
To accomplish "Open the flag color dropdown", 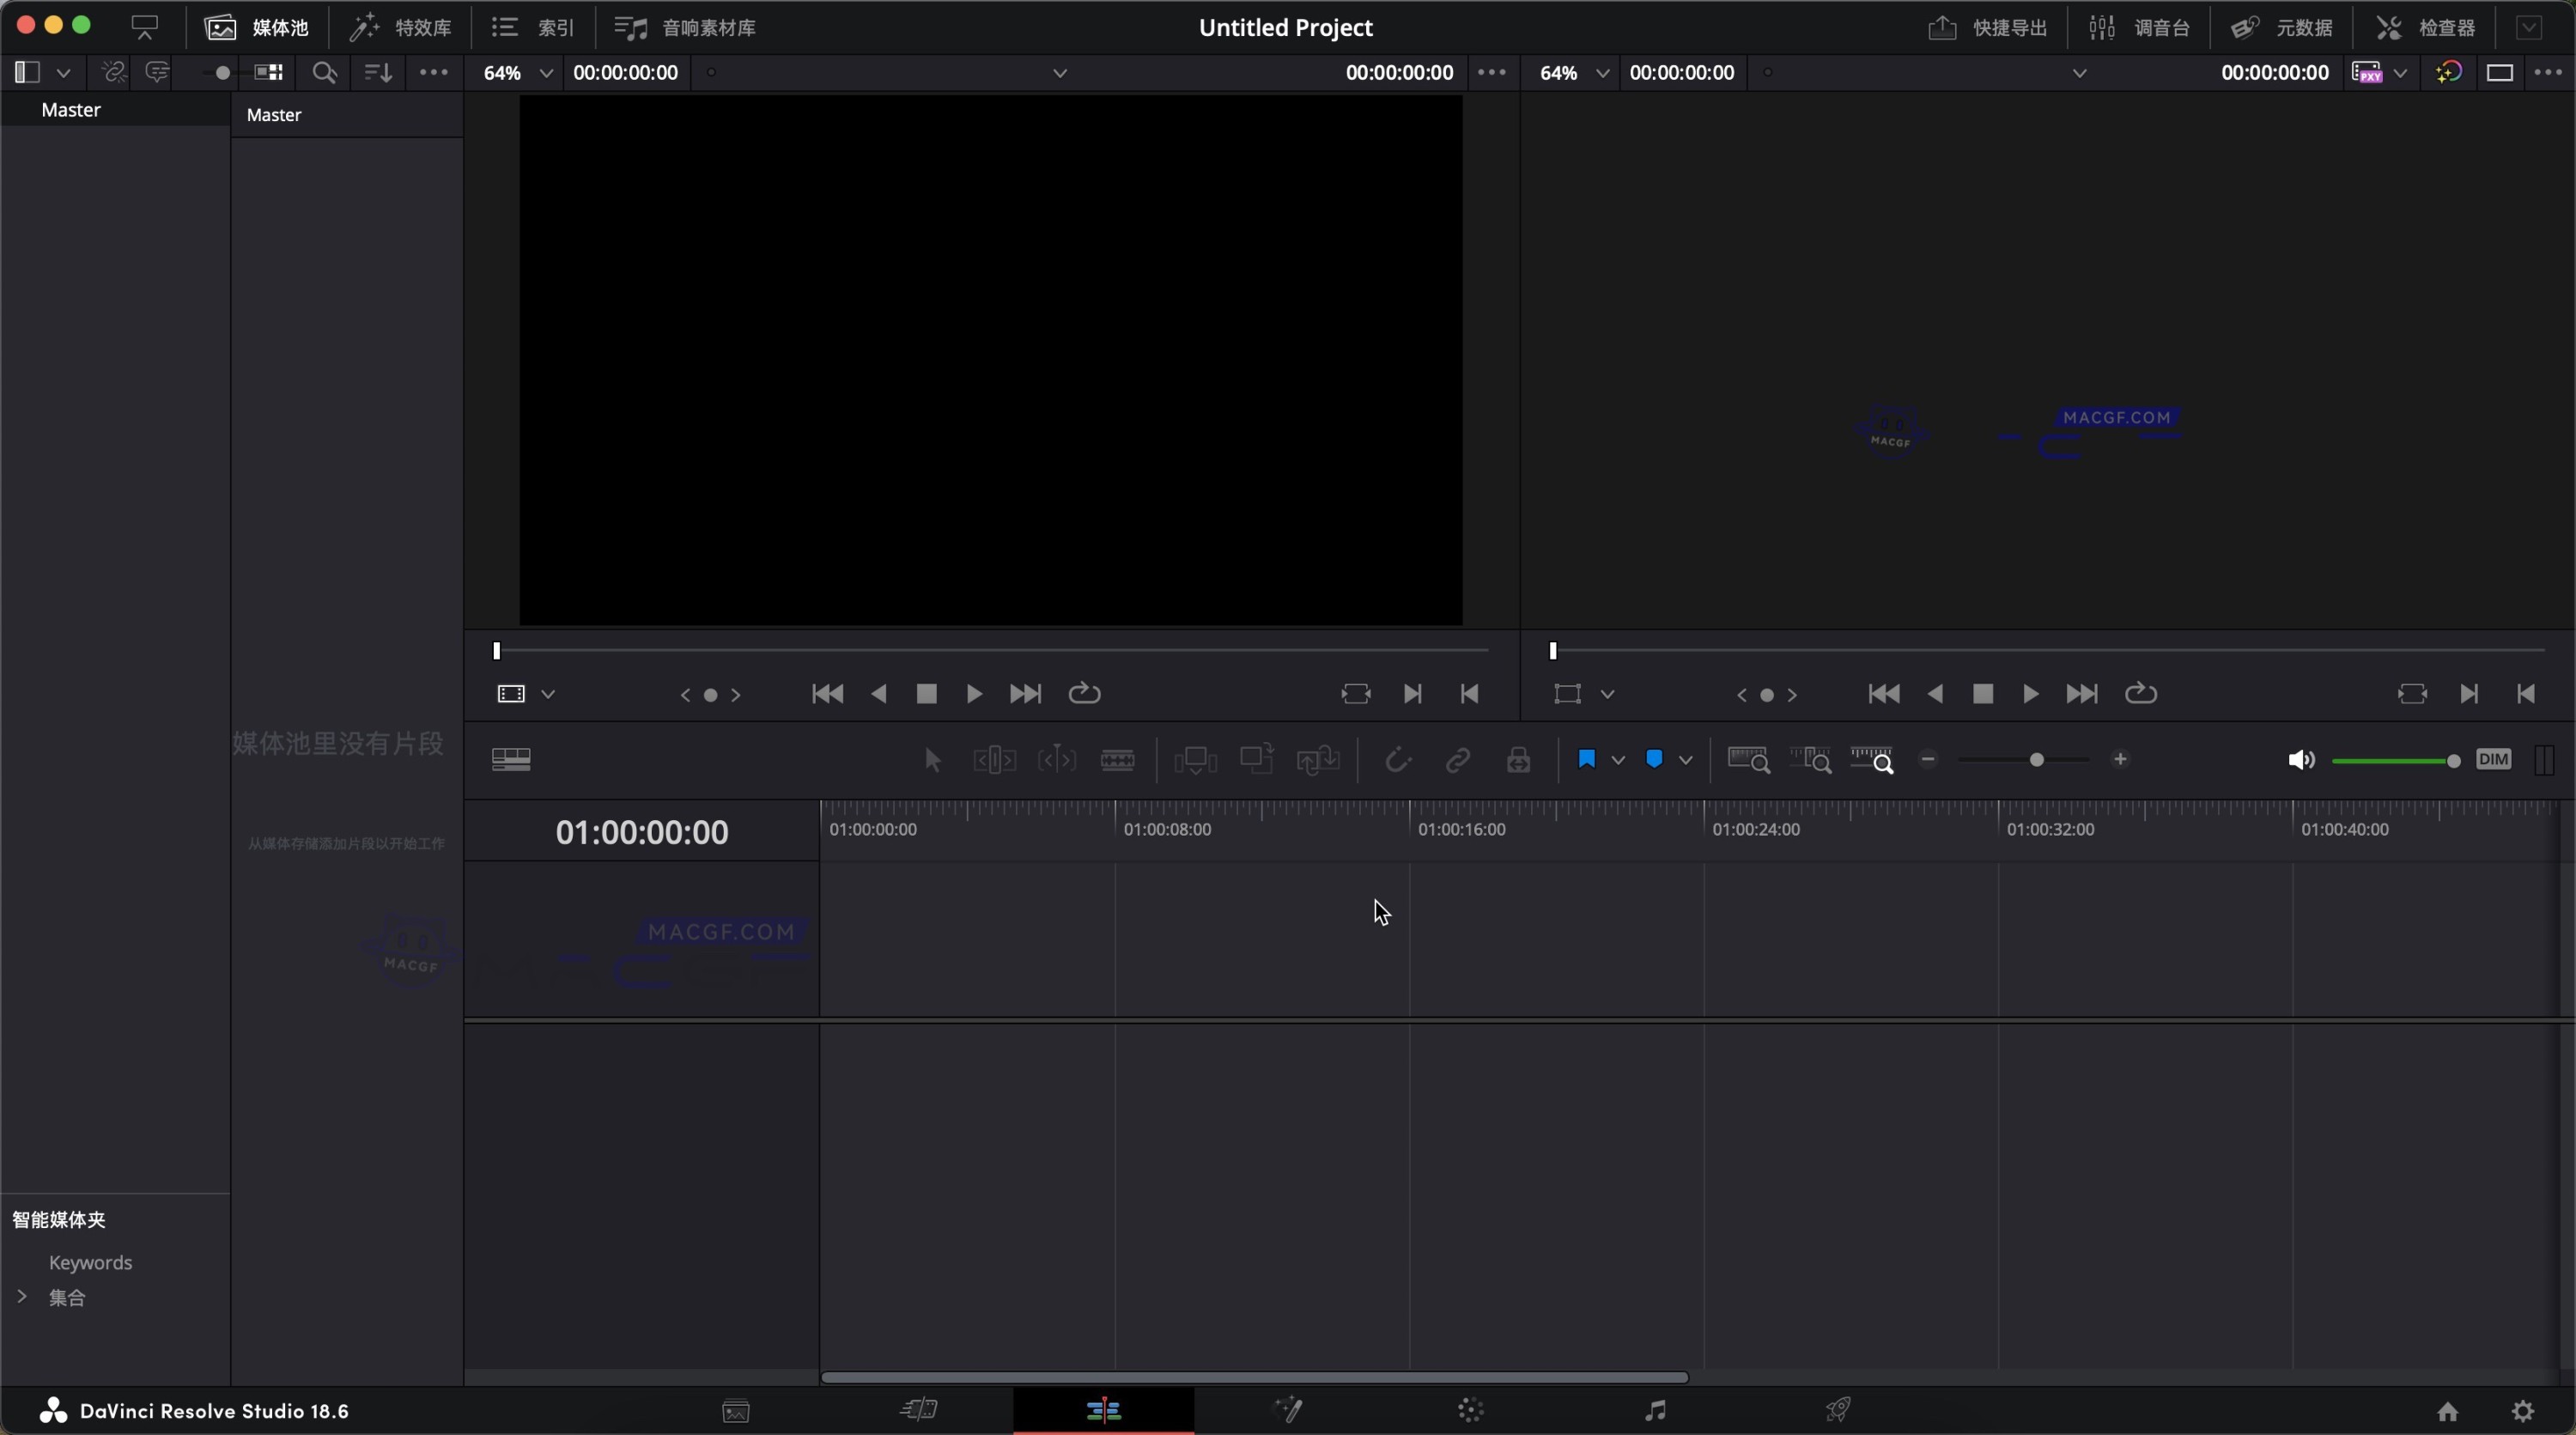I will pos(1618,760).
